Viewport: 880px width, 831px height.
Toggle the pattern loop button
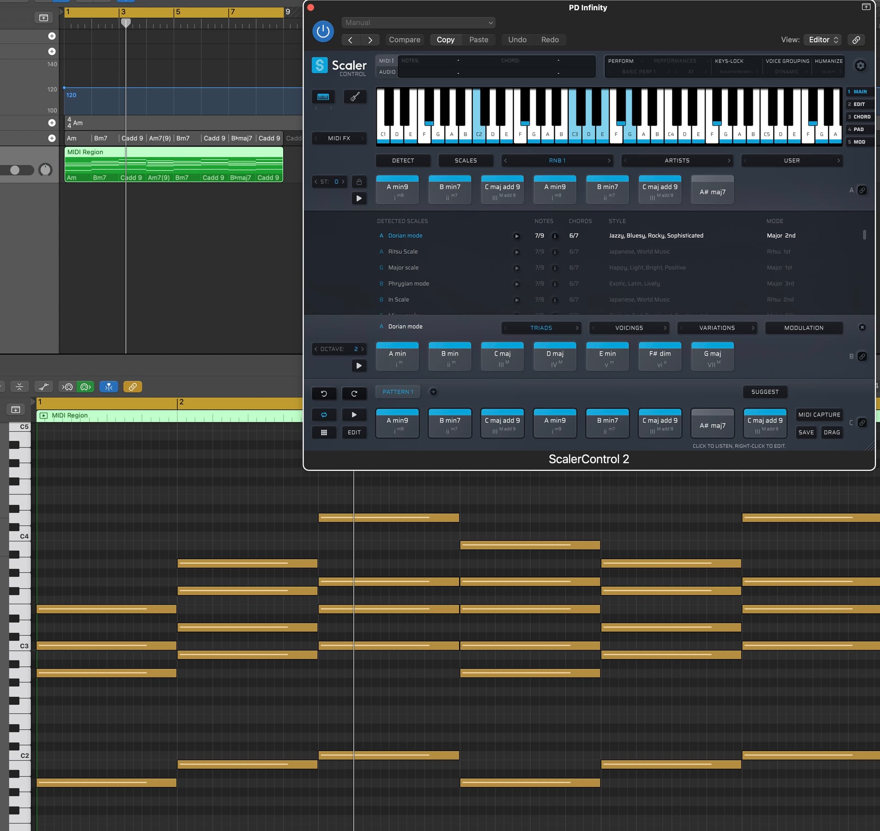click(x=324, y=415)
